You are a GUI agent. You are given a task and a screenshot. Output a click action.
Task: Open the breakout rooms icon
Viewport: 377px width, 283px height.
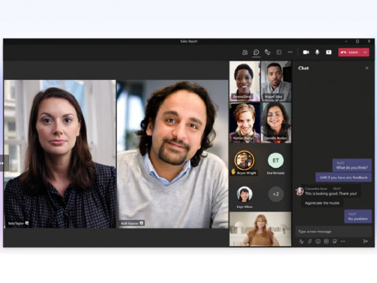coord(279,52)
